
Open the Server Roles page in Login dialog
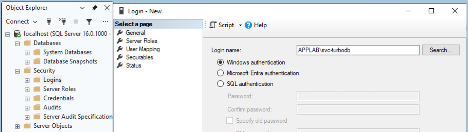click(142, 41)
